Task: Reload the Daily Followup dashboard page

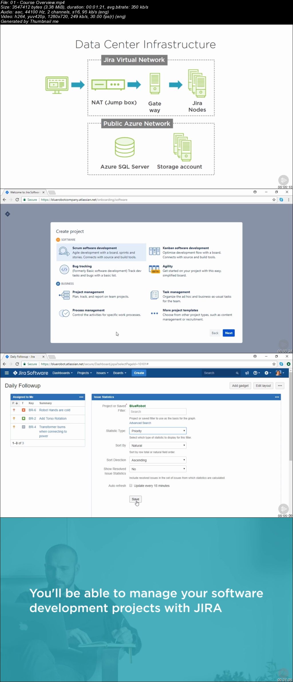Action: pos(17,364)
